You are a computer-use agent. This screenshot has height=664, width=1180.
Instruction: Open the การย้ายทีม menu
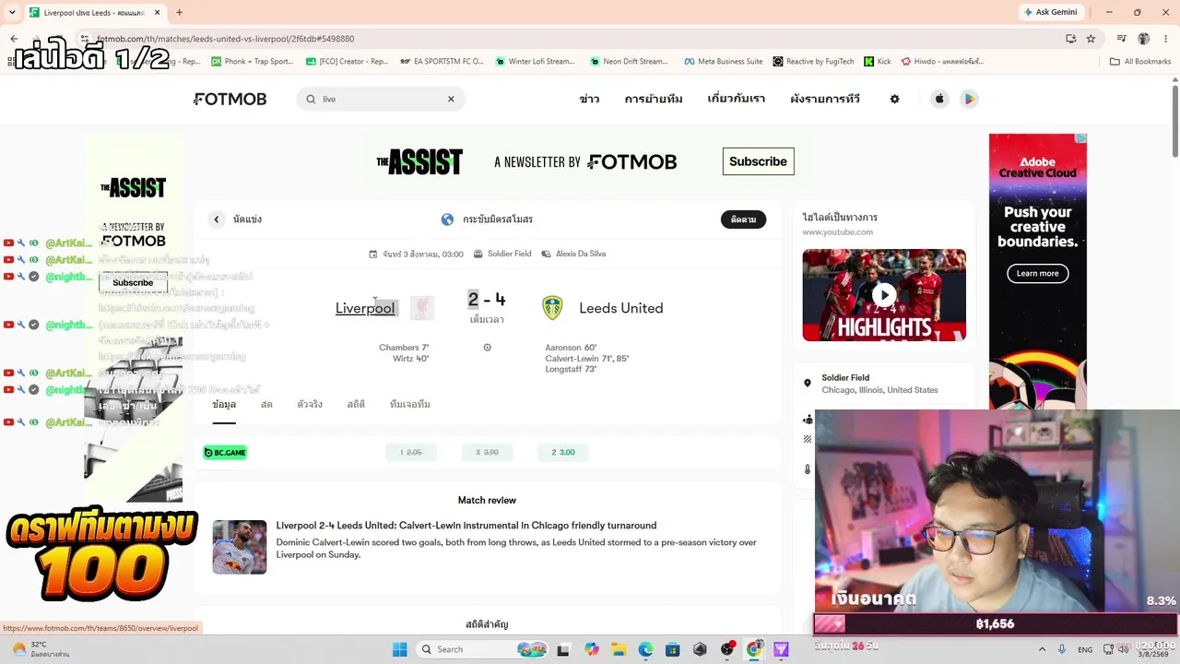tap(654, 99)
